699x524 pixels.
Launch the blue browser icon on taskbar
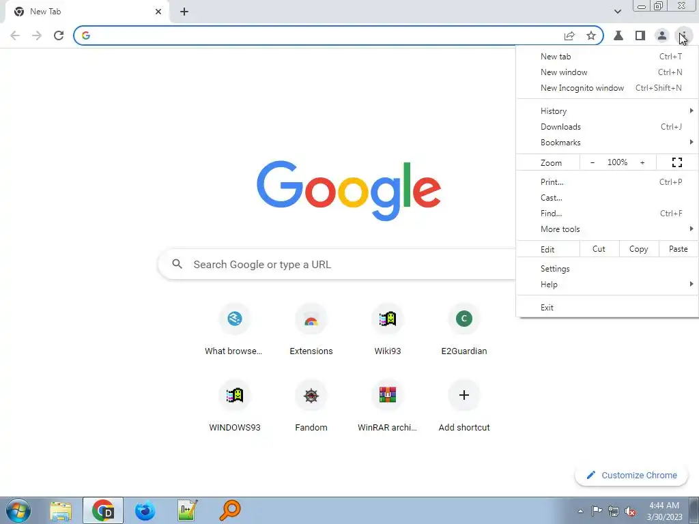click(145, 510)
